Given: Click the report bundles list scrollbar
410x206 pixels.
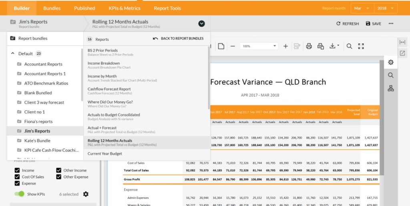Looking at the screenshot, I should [x=82, y=75].
